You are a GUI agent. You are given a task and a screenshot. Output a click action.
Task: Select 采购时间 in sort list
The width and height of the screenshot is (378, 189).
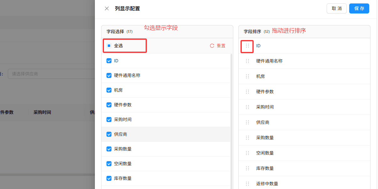(265, 107)
